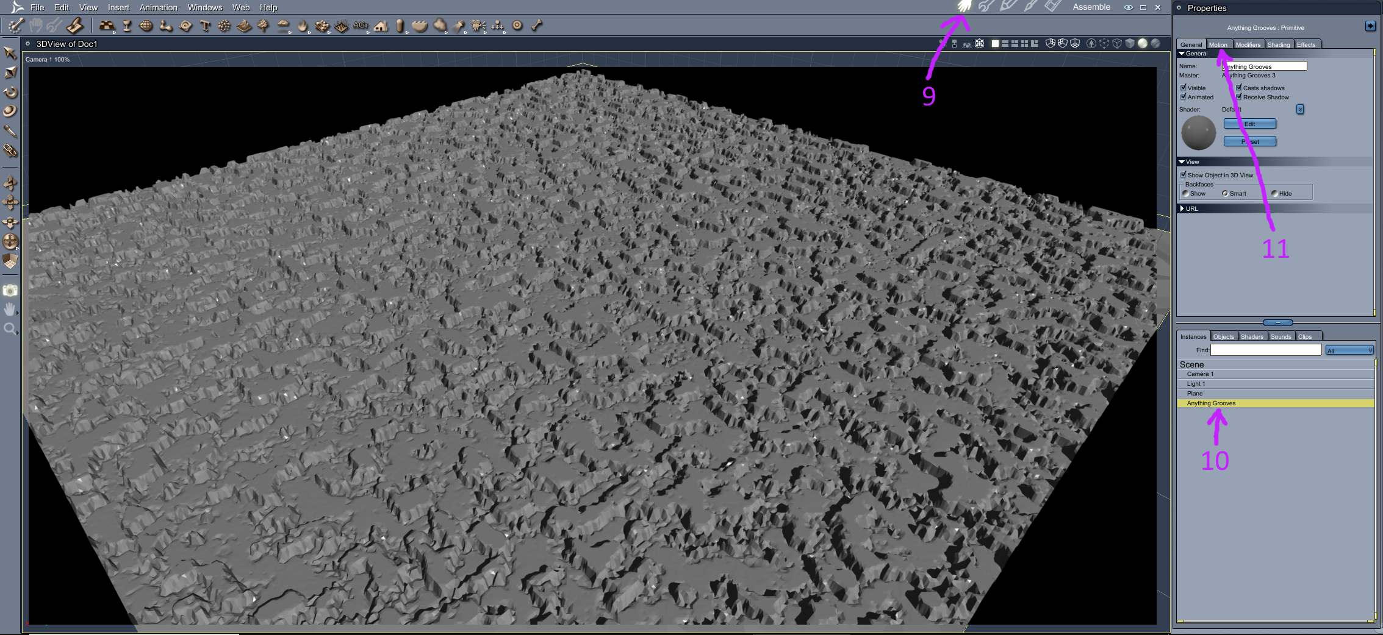Viewport: 1383px width, 635px height.
Task: Open the All filter dropdown
Action: click(1349, 350)
